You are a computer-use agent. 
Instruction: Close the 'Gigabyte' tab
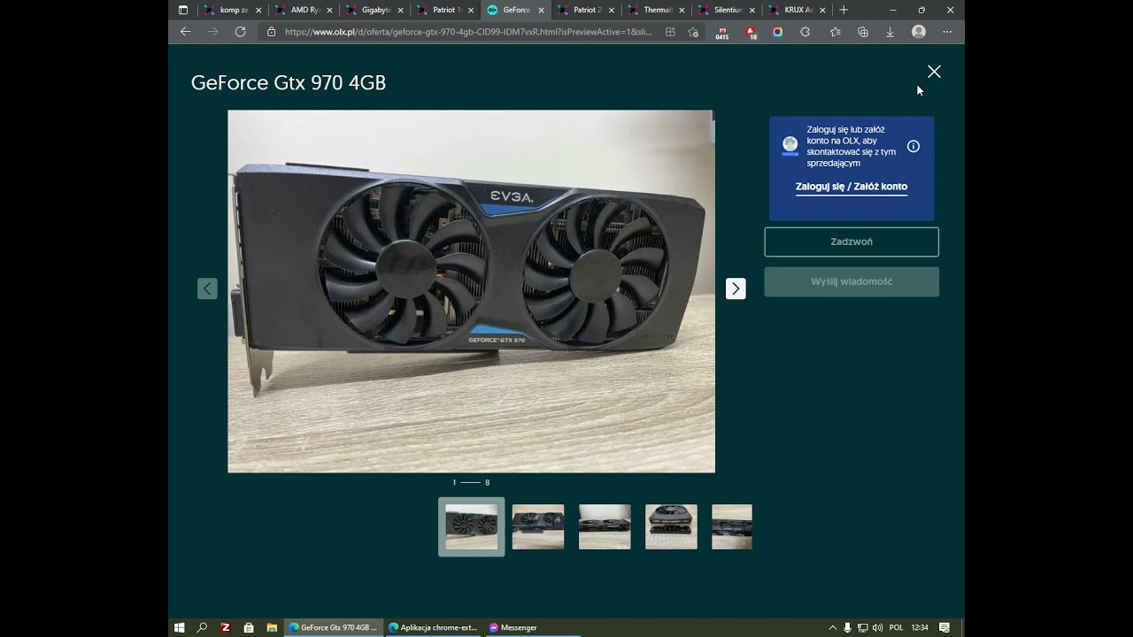pos(400,10)
